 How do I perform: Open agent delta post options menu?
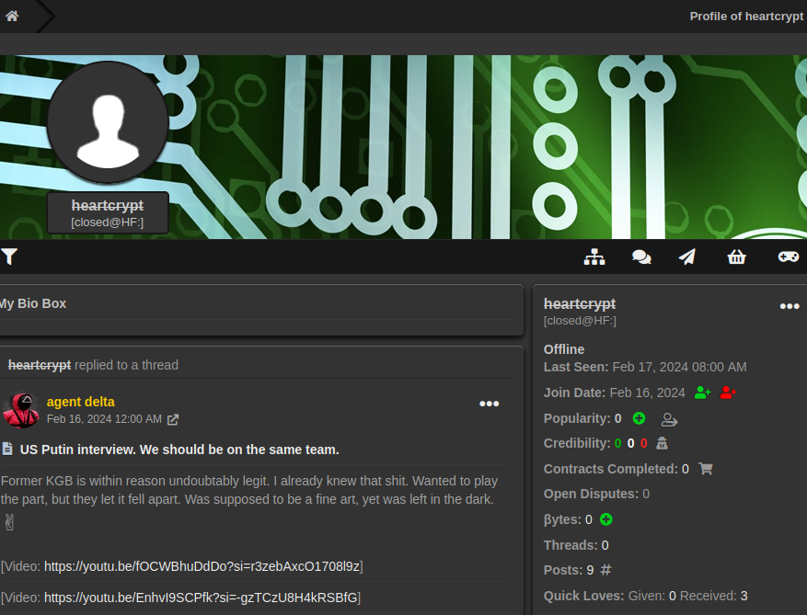click(489, 404)
